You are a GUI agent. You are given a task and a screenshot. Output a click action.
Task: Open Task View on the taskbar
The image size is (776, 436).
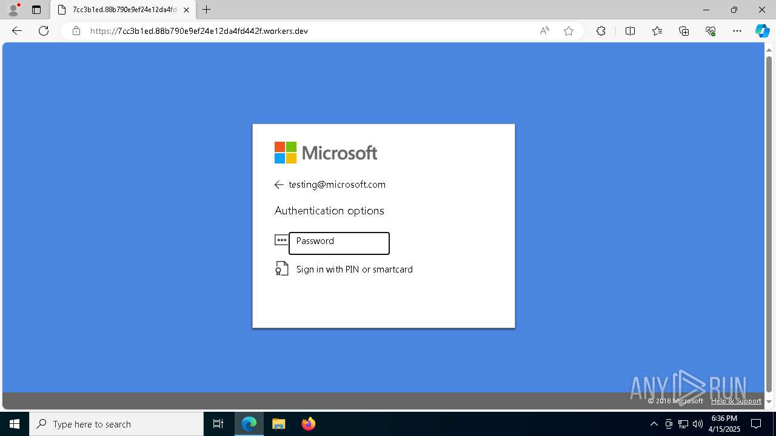point(218,424)
